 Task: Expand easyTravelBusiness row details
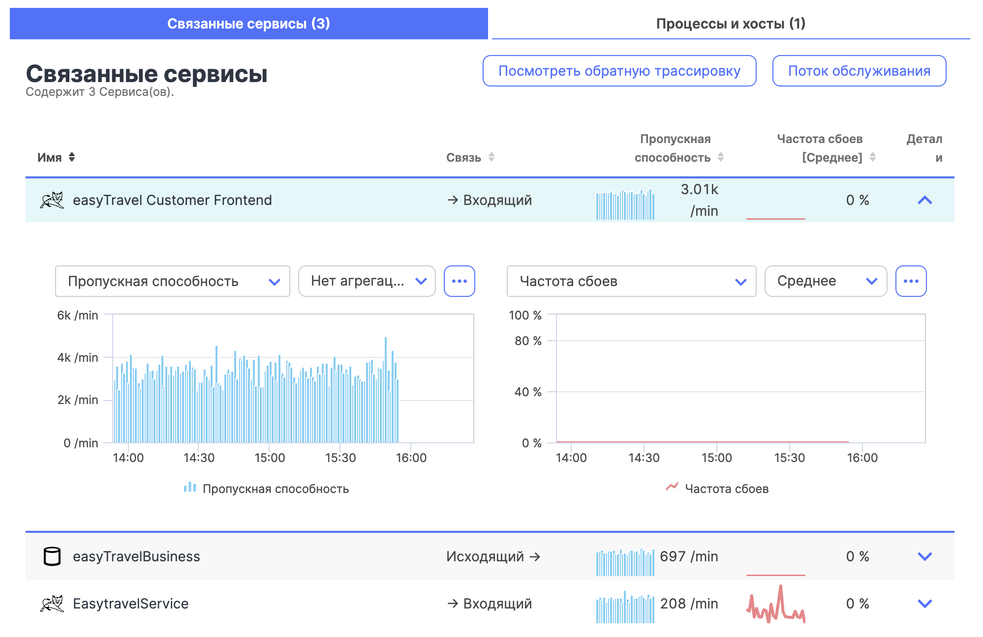pyautogui.click(x=925, y=556)
